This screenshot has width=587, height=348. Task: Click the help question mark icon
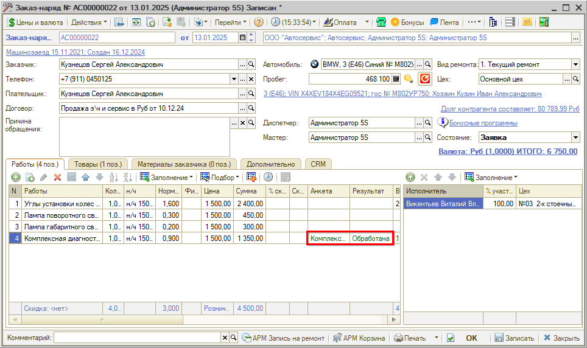pyautogui.click(x=259, y=23)
